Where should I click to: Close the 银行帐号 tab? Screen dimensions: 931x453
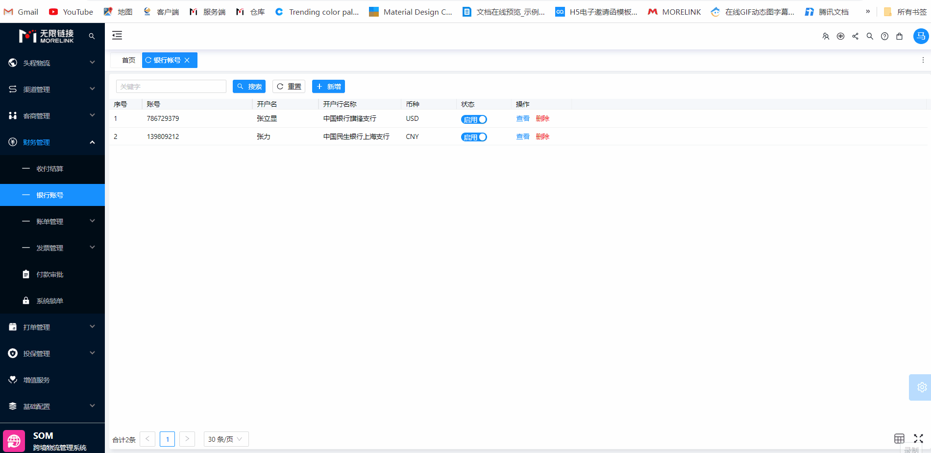(x=187, y=60)
